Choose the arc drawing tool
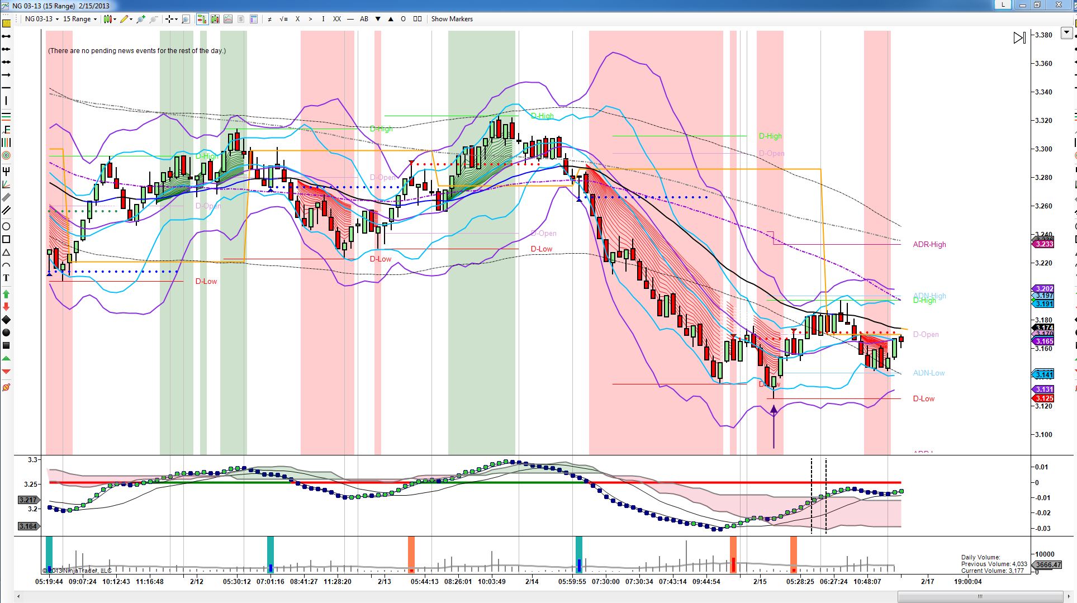 click(6, 265)
